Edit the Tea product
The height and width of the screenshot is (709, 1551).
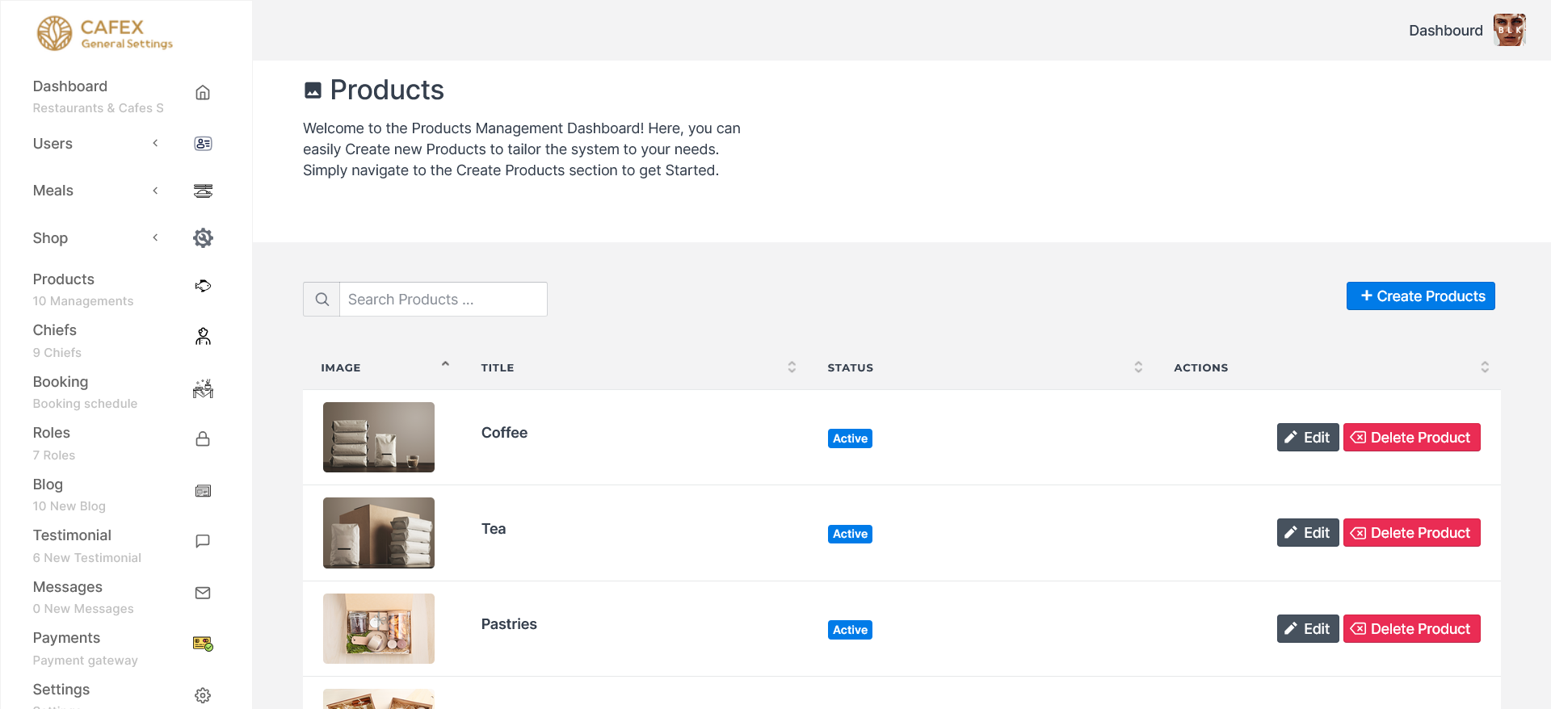click(x=1307, y=533)
